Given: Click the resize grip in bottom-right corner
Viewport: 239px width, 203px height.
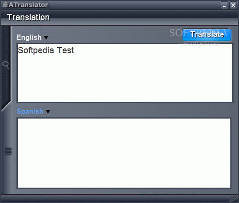Looking at the screenshot, I should coord(233,199).
